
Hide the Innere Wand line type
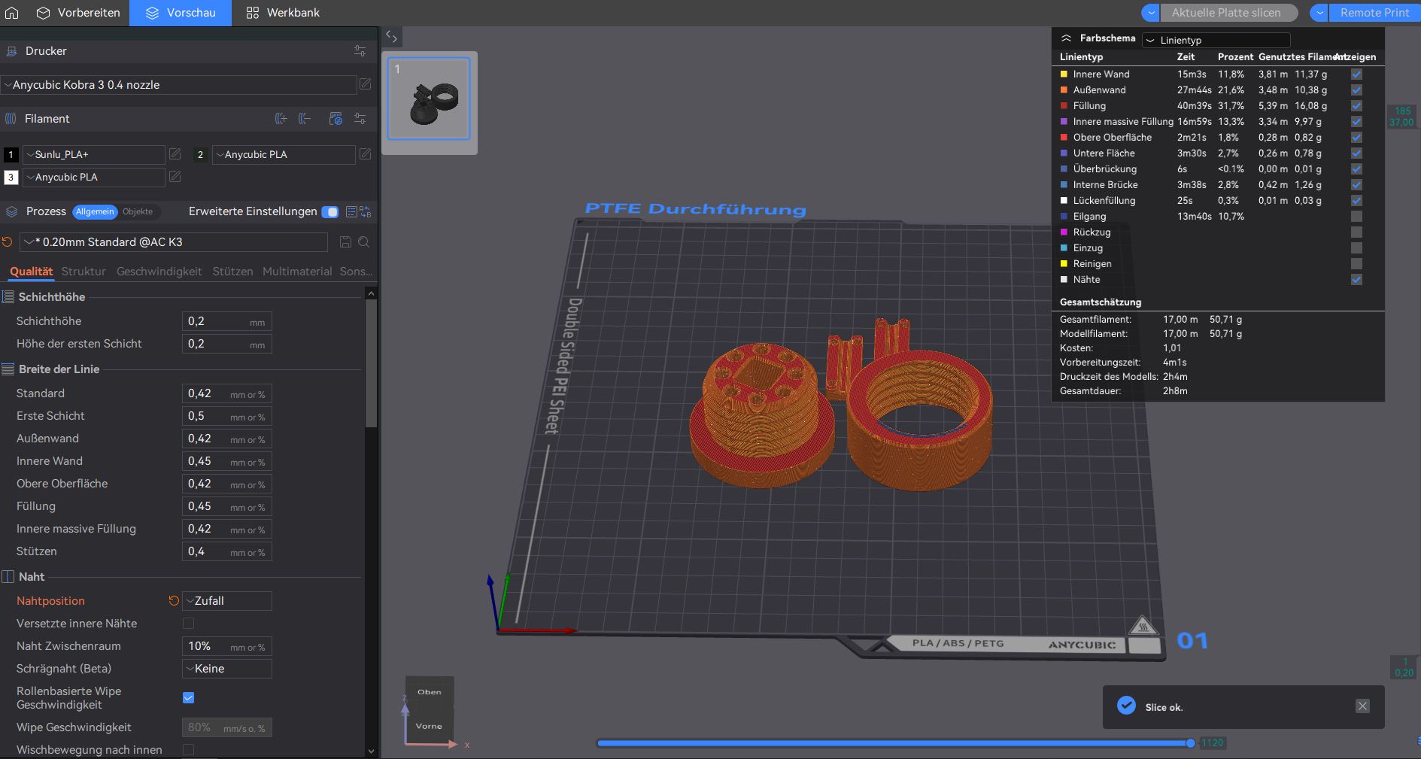[1356, 74]
